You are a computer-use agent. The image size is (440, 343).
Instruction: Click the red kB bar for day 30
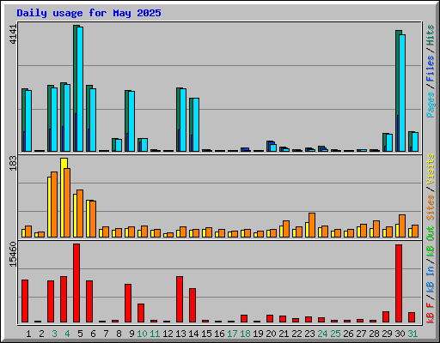pos(399,284)
